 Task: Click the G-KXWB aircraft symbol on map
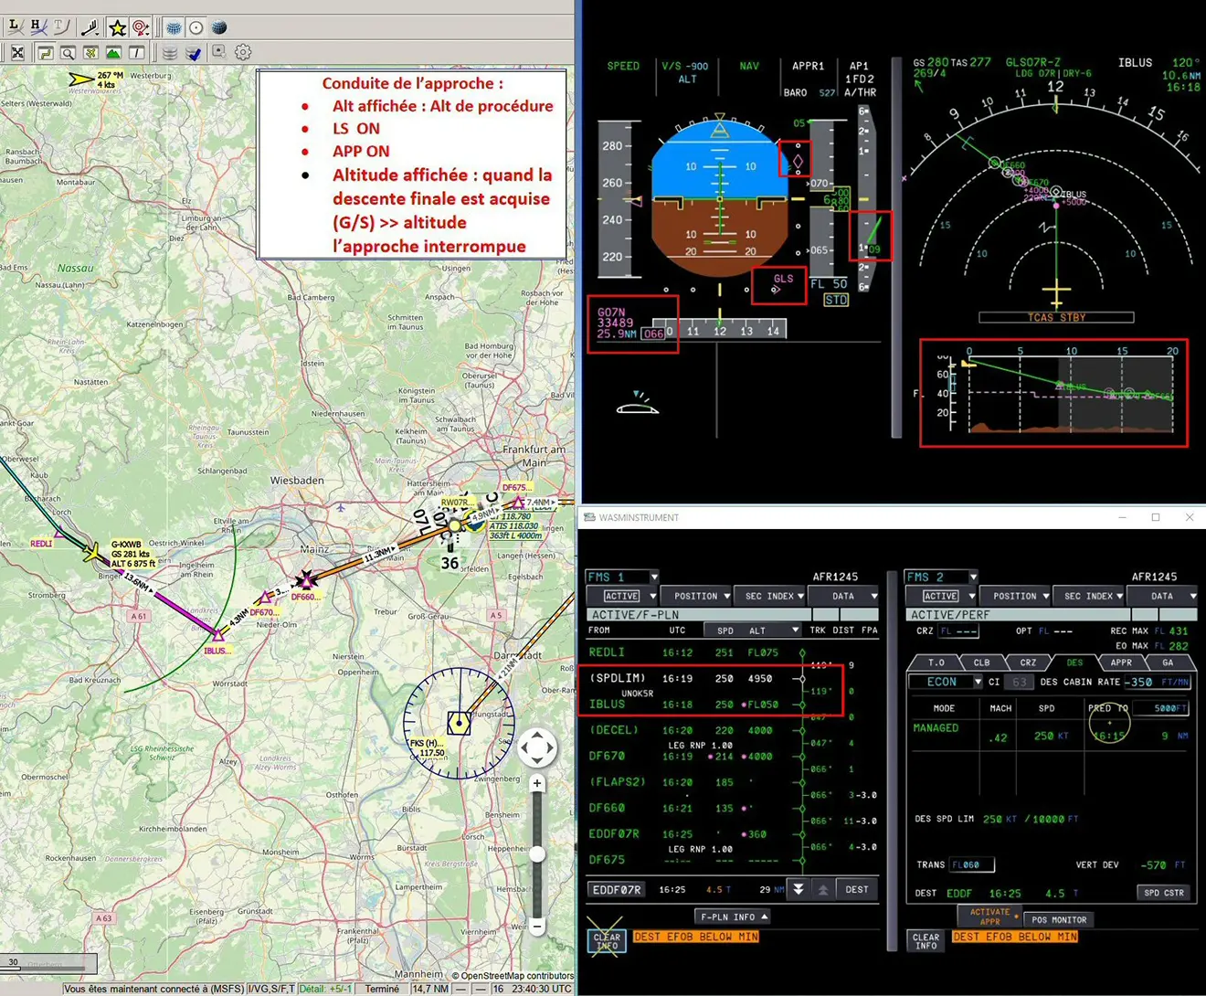92,553
